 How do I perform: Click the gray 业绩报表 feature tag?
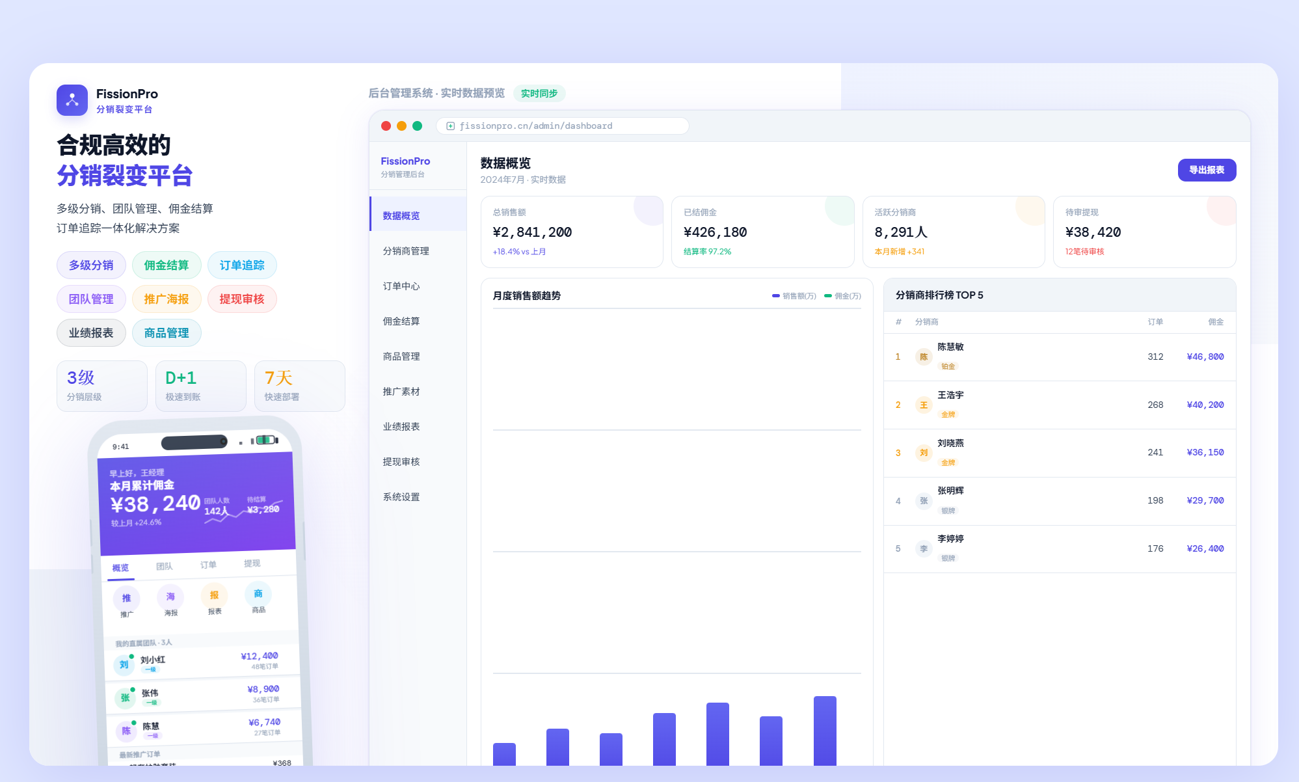(91, 332)
